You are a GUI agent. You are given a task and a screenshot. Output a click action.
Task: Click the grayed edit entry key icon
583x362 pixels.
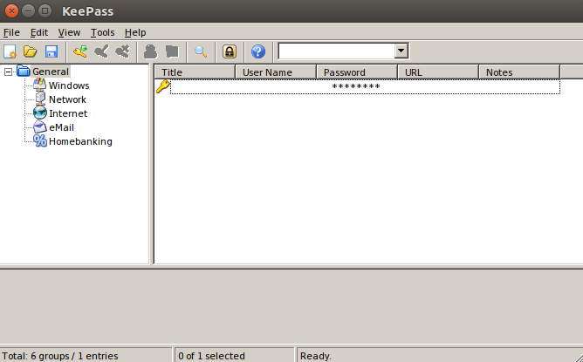[101, 51]
